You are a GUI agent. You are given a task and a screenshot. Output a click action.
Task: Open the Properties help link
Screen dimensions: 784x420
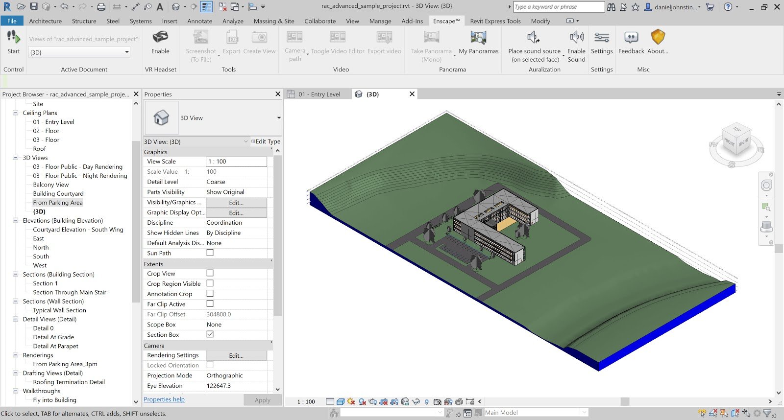coord(164,399)
